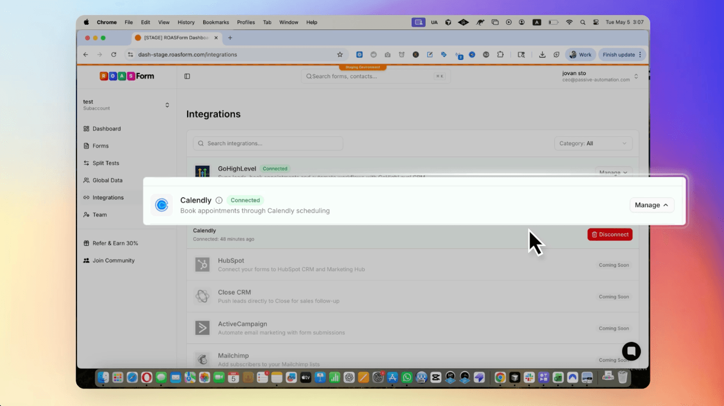The image size is (724, 406).
Task: Open the View menu
Action: pyautogui.click(x=164, y=22)
